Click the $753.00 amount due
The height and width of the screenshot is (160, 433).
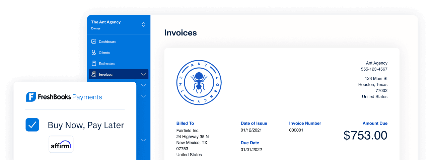coord(365,135)
